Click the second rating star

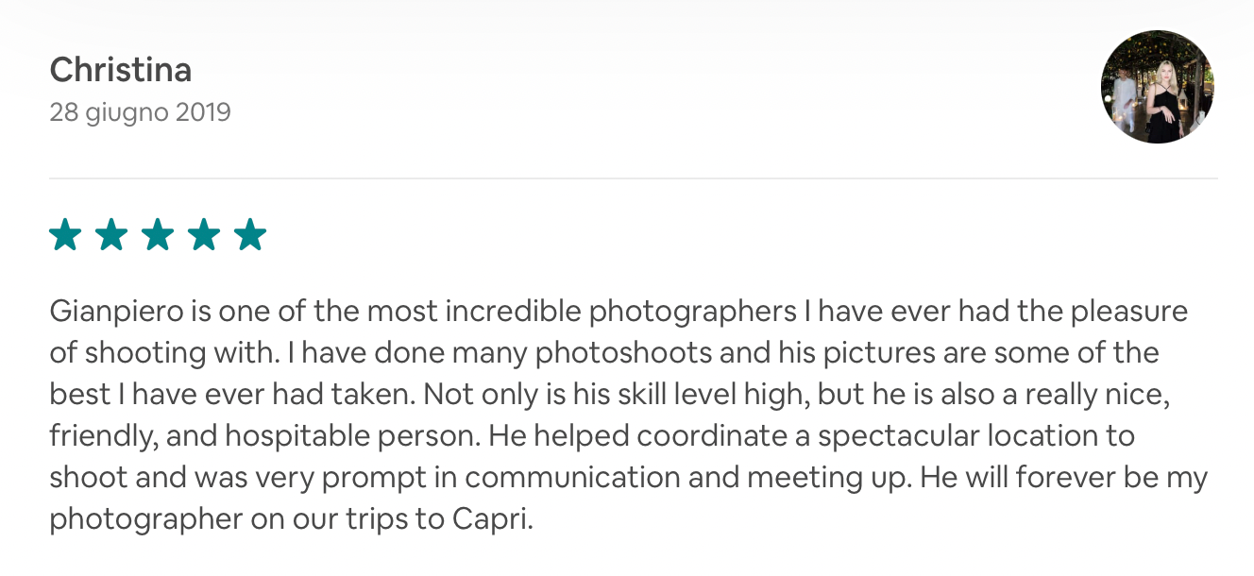[111, 234]
